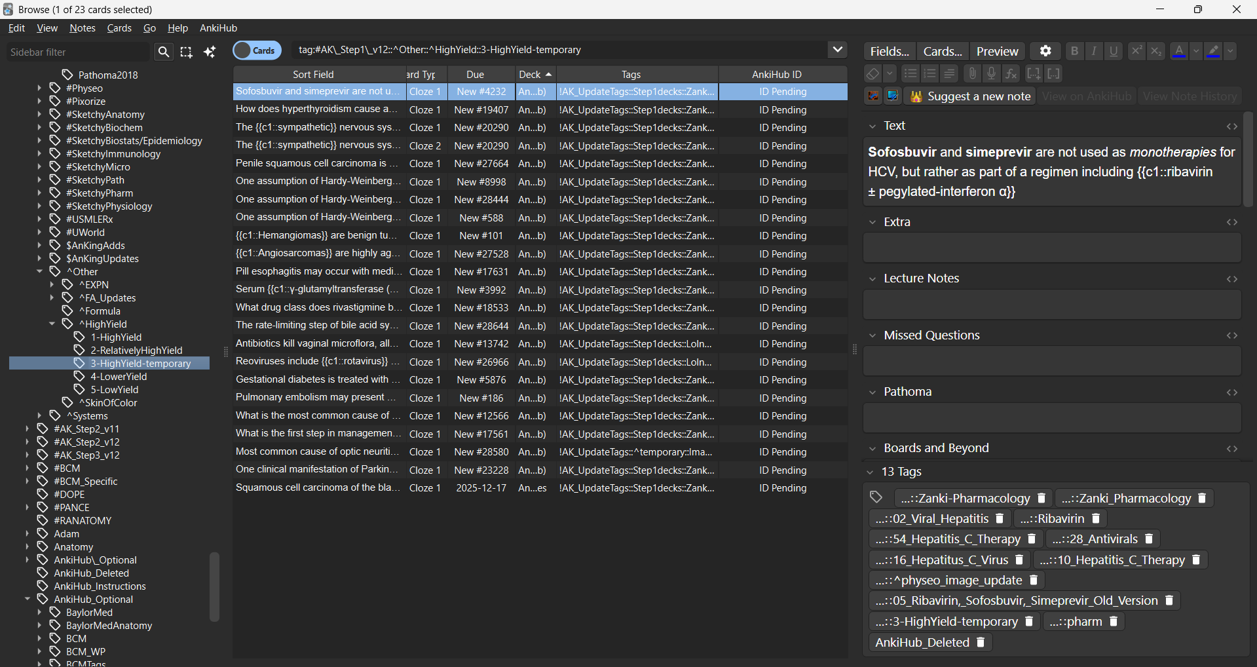Click the record audio microphone icon

[992, 73]
